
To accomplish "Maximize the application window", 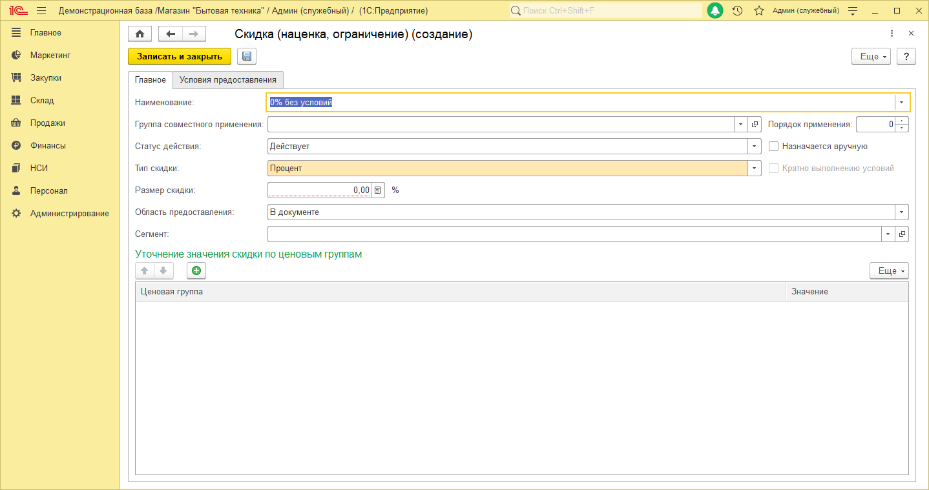I will (897, 11).
